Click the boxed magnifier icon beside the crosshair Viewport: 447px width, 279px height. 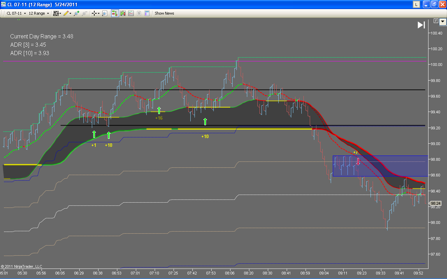[x=104, y=13]
